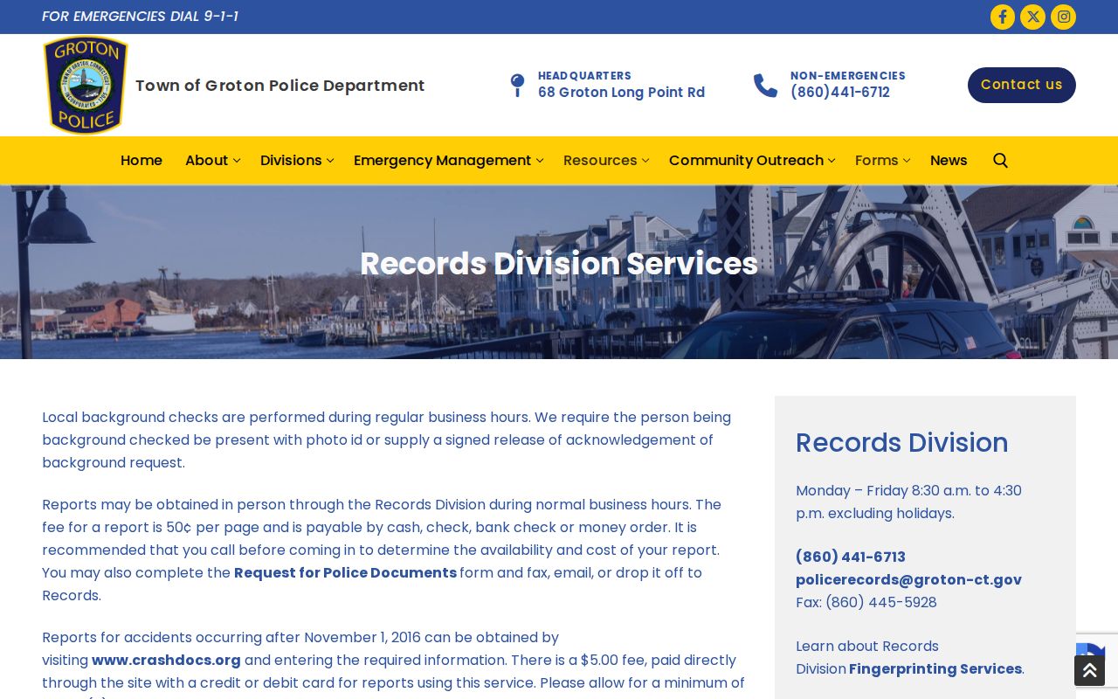The width and height of the screenshot is (1118, 699).
Task: Click the NON-EMERGENCIES label
Action: point(848,76)
